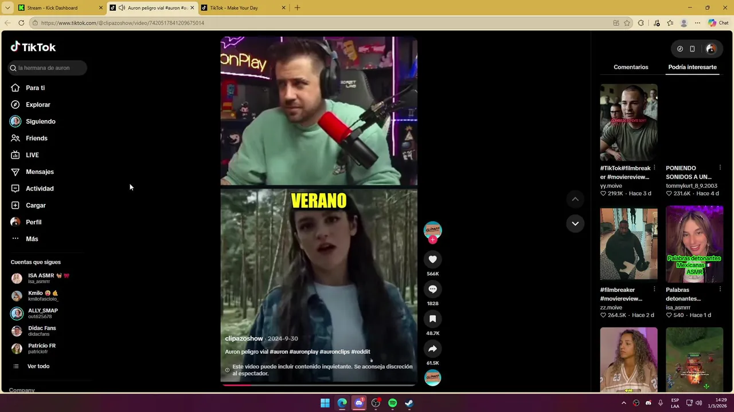Screen dimensions: 734x412
Task: Open options for the PONIENDO SONIDOS card
Action: (x=720, y=168)
